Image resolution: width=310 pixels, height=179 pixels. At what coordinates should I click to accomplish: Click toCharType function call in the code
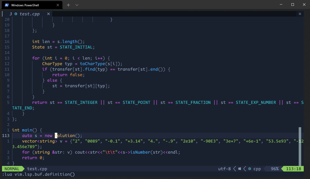(x=93, y=64)
